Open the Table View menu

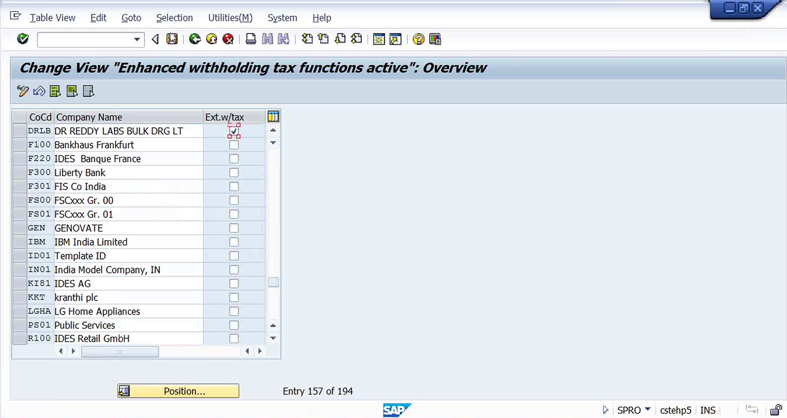click(53, 18)
